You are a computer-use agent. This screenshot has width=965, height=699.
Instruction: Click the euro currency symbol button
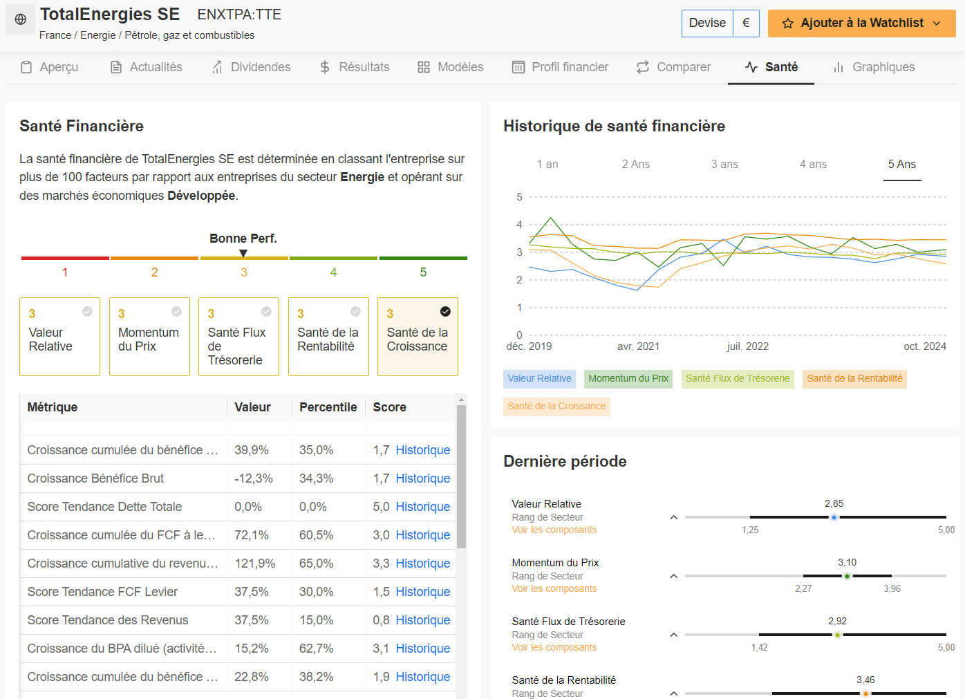point(746,24)
